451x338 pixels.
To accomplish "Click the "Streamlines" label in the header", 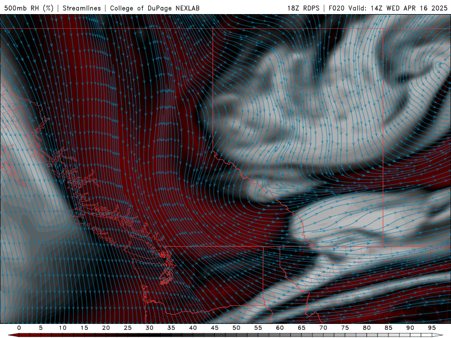I will [82, 8].
